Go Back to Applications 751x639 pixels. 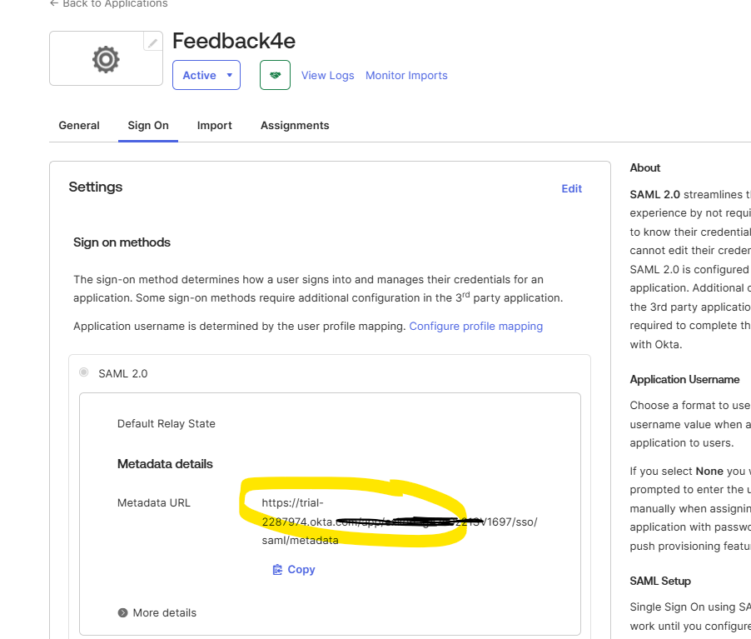(x=108, y=4)
